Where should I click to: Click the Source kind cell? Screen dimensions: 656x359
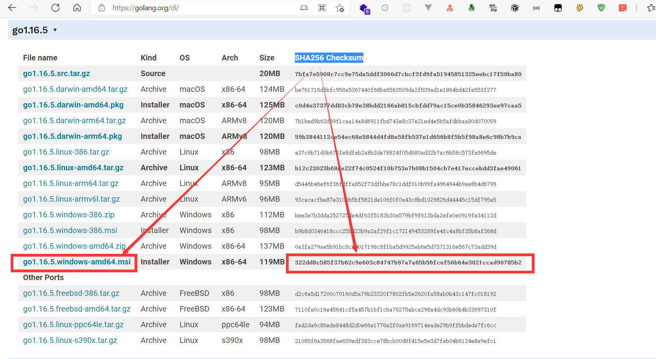coord(153,73)
